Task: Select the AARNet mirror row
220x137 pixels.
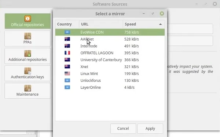Action: 110,39
